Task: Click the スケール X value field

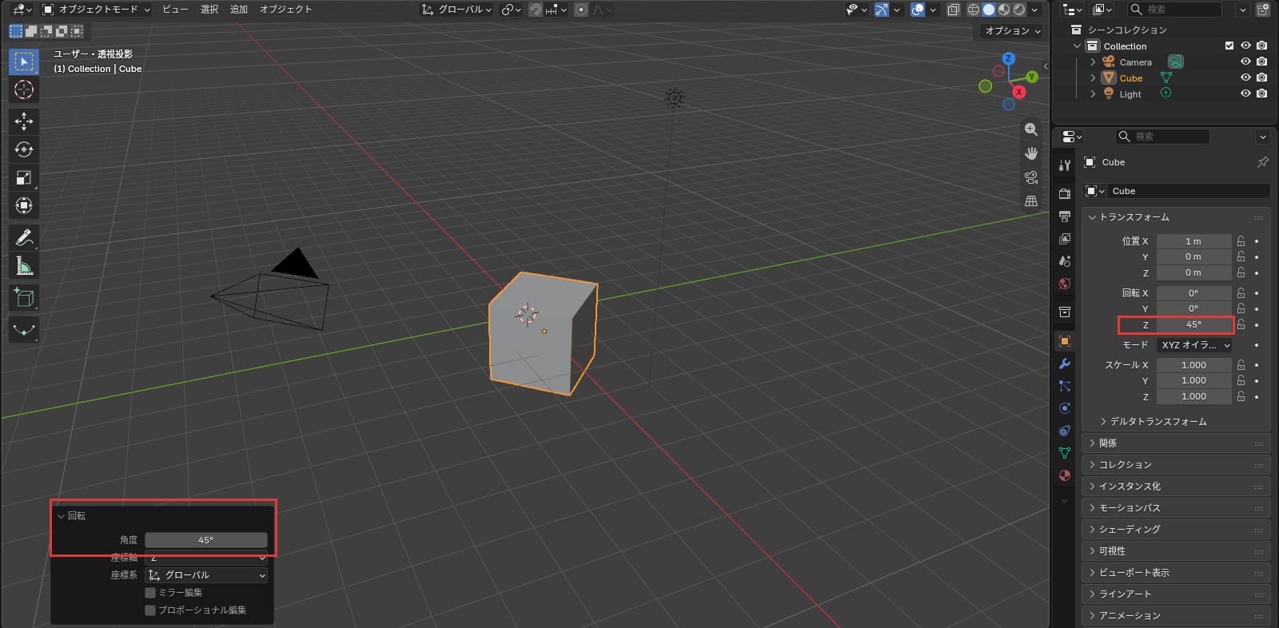Action: 1194,365
